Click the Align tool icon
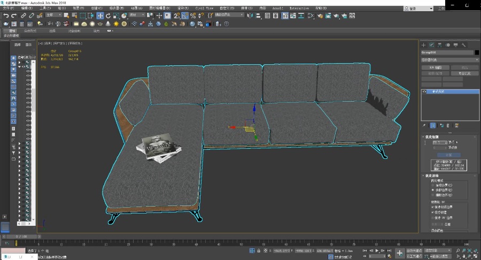The width and height of the screenshot is (481, 260). tap(258, 16)
